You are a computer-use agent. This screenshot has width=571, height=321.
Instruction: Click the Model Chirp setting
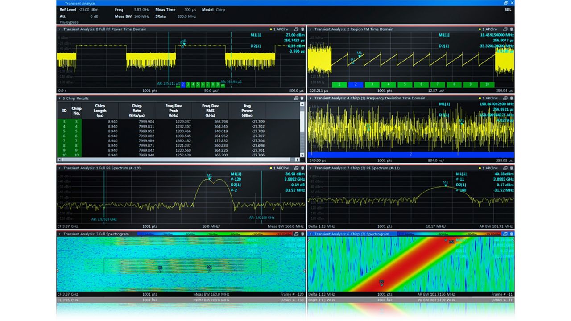tap(213, 10)
